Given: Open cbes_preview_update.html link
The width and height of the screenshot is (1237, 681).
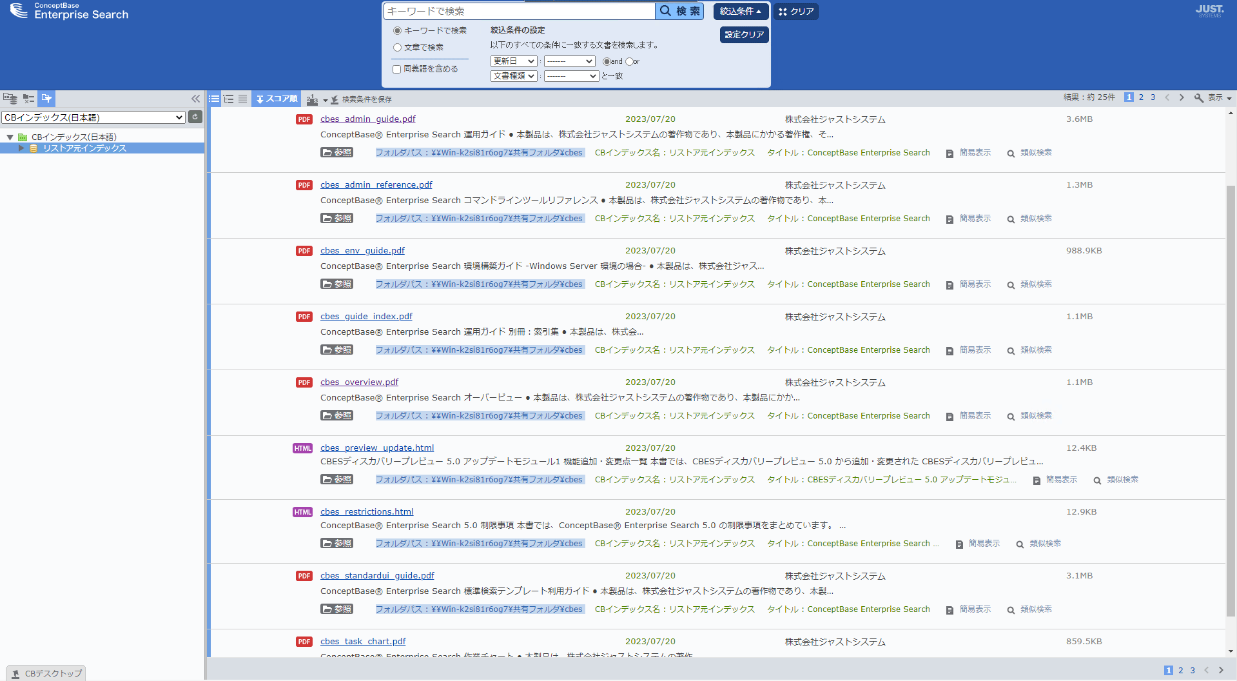Looking at the screenshot, I should pyautogui.click(x=377, y=448).
